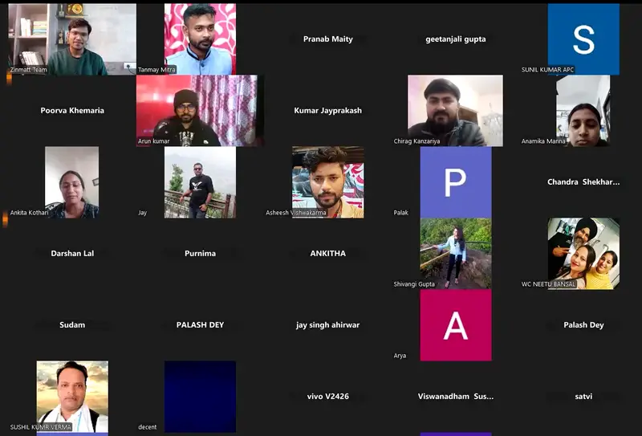
Task: Select Ankita Kothari's video tile
Action: (71, 182)
